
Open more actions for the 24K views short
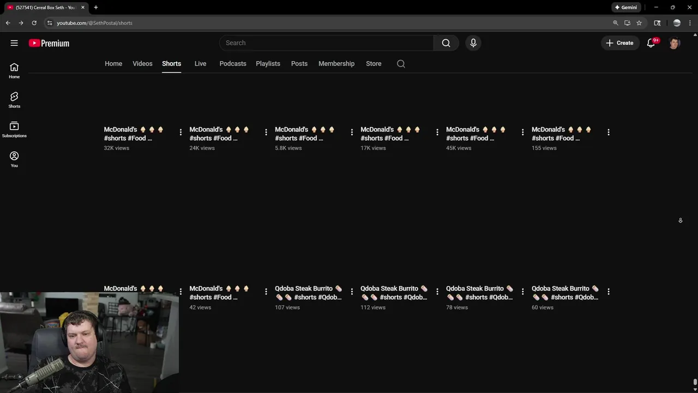tap(266, 132)
